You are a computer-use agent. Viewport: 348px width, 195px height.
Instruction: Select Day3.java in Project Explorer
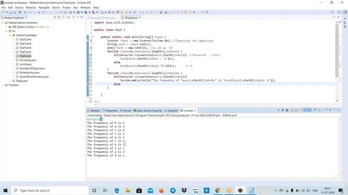click(25, 43)
